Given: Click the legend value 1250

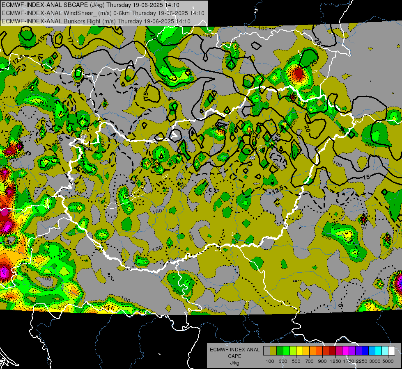Looking at the screenshot, I should point(335,361).
